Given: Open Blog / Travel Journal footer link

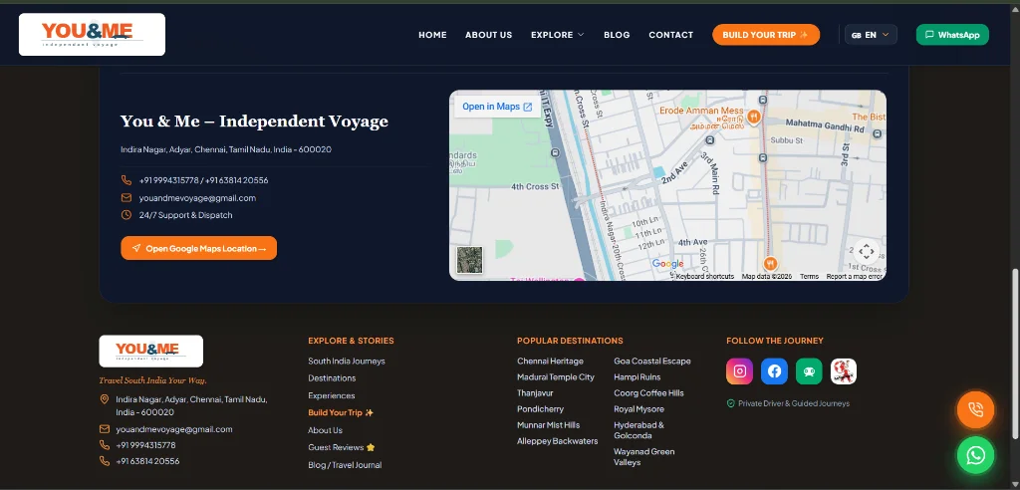Looking at the screenshot, I should coord(345,465).
